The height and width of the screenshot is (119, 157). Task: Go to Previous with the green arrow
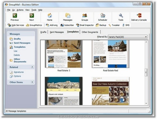(x=15, y=15)
